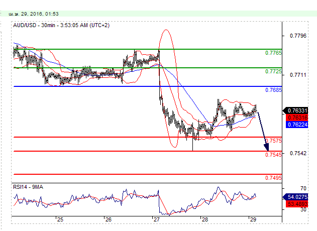The image size is (317, 231).
Task: Click the x-axis date label 26
Action: (109, 219)
